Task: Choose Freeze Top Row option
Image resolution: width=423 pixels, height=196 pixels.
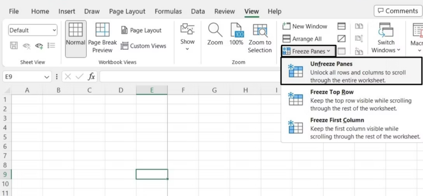Action: [352, 100]
